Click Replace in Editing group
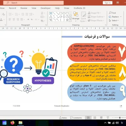This screenshot has height=126, width=126. pos(115,17)
